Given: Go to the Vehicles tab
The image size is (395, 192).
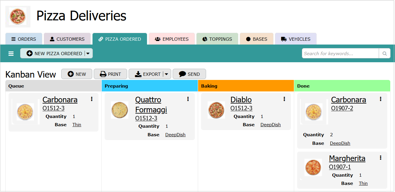Looking at the screenshot, I should click(296, 39).
